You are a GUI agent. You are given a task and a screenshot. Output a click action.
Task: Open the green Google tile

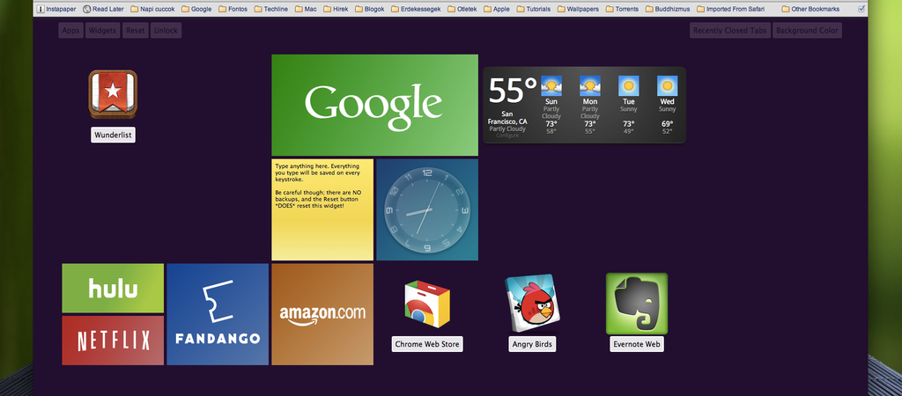pos(374,106)
